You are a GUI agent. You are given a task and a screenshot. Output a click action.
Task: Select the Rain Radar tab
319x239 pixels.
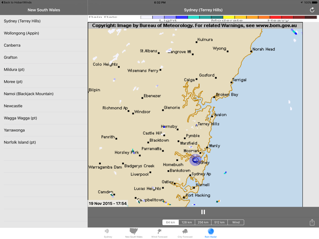(x=211, y=233)
